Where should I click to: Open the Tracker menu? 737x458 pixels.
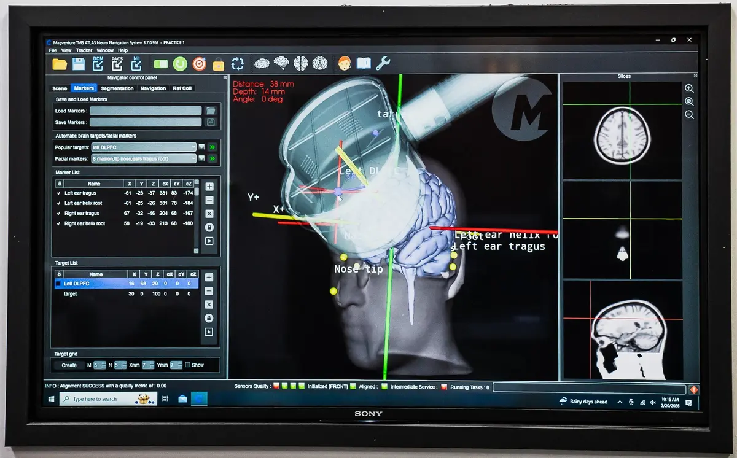tap(84, 50)
